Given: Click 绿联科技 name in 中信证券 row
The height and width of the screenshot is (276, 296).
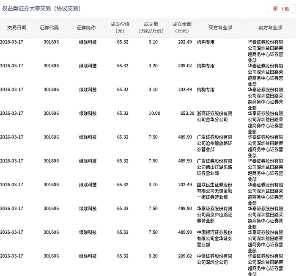Looking at the screenshot, I should click(x=88, y=256).
